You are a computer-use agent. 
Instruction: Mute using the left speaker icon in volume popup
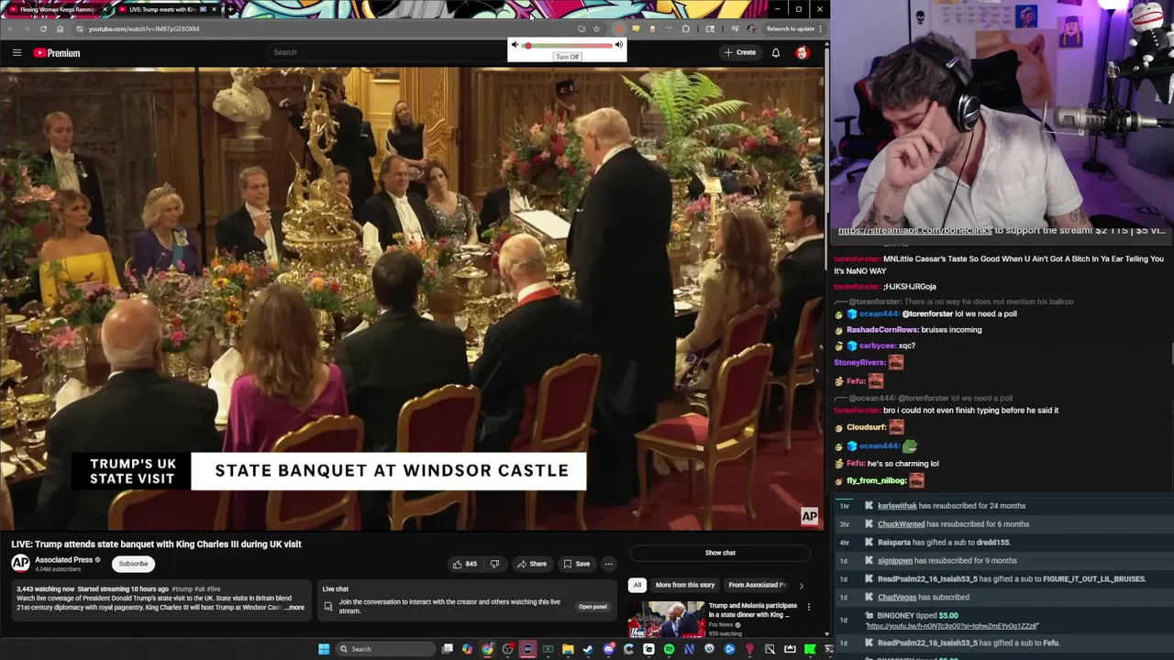tap(515, 45)
